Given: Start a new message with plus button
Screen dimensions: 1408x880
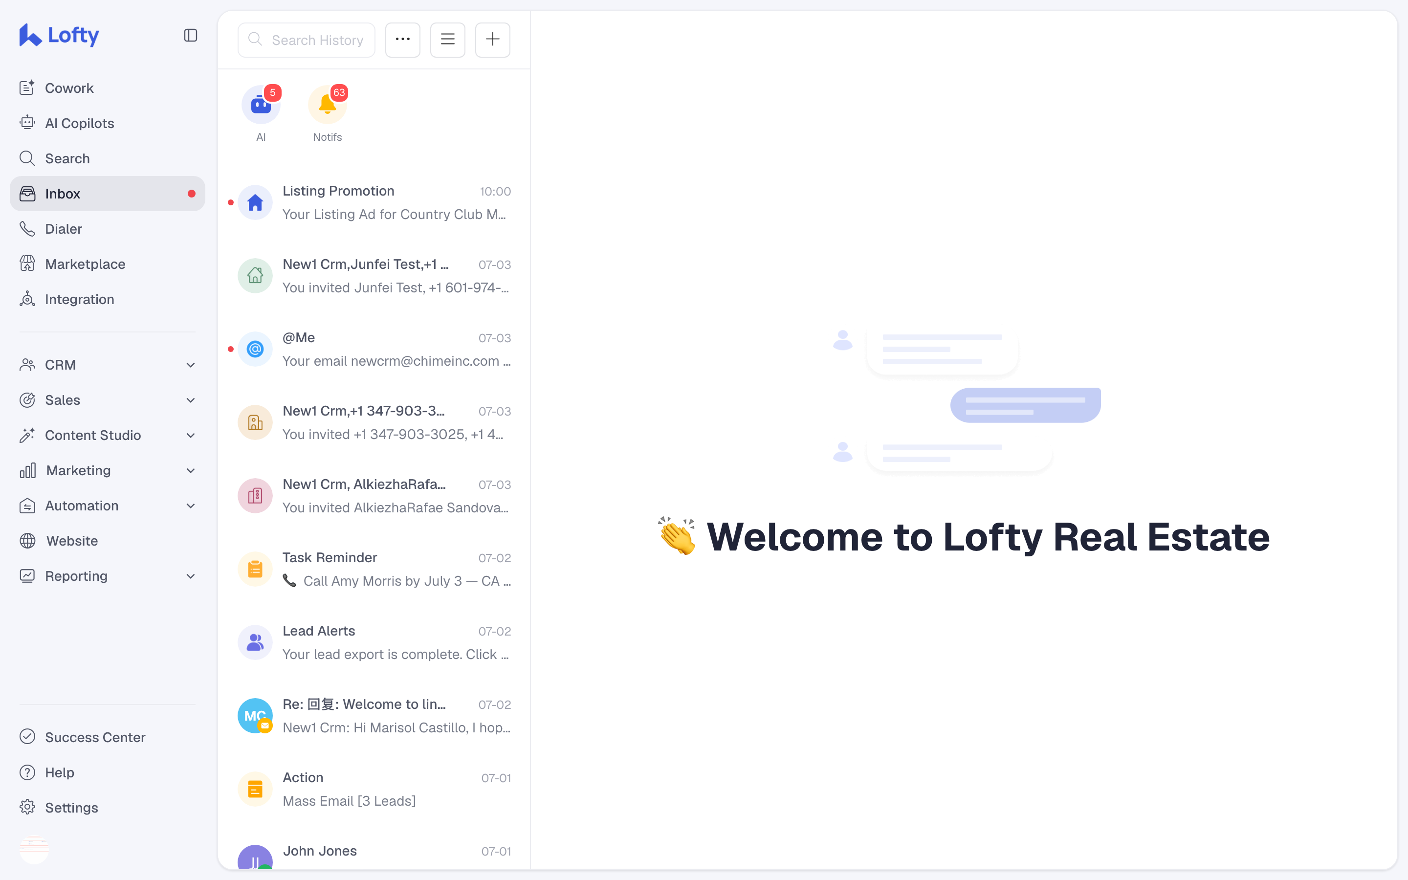Looking at the screenshot, I should pos(493,40).
